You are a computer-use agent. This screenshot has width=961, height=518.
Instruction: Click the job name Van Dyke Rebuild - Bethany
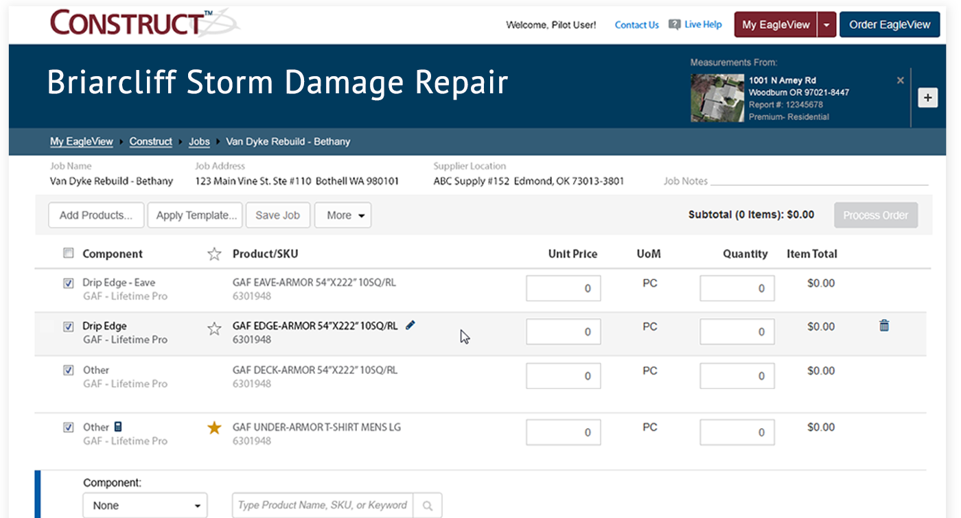111,181
